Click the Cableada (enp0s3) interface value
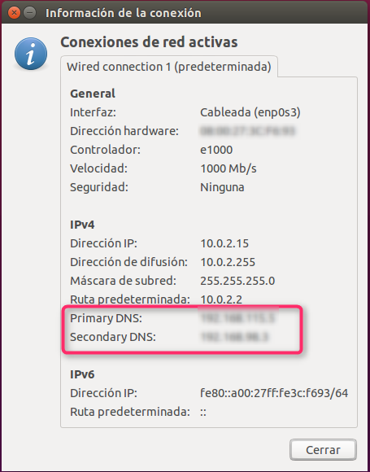This screenshot has height=472, width=370. (x=250, y=112)
